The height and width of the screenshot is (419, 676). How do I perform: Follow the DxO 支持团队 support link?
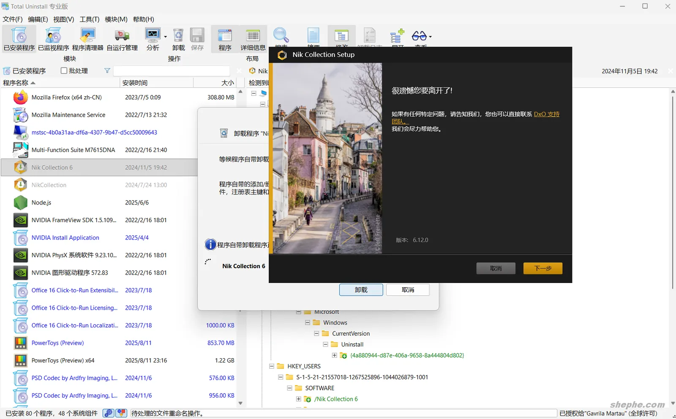click(x=546, y=114)
